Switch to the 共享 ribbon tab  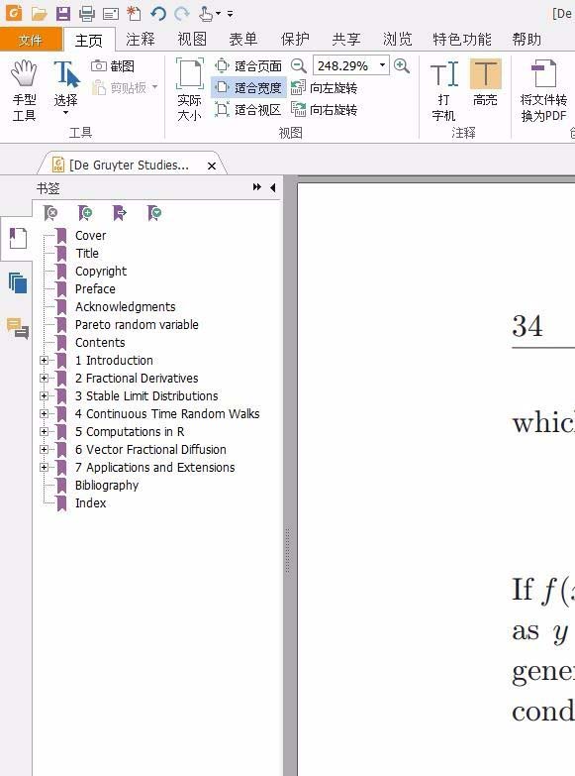pyautogui.click(x=346, y=39)
